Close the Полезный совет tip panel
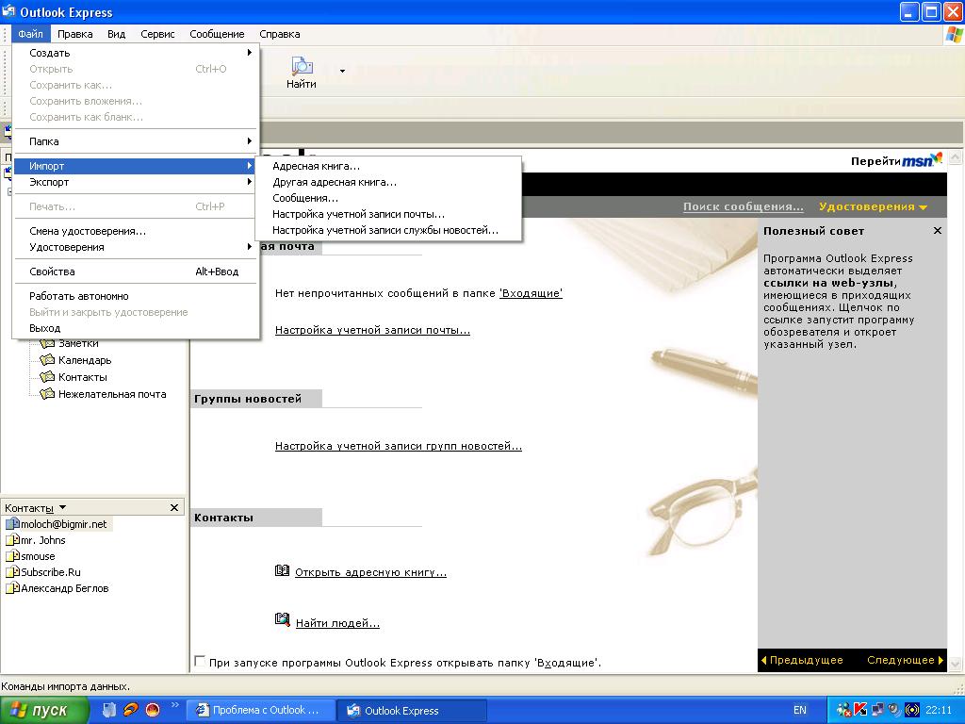The height and width of the screenshot is (724, 965). 937,231
